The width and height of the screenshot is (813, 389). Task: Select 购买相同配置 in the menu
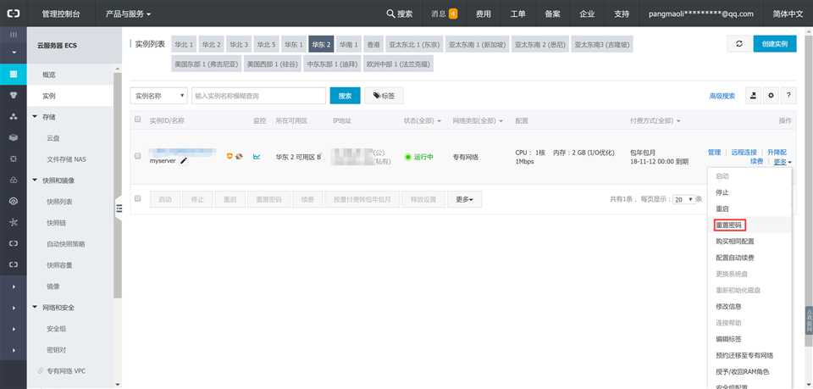click(735, 242)
